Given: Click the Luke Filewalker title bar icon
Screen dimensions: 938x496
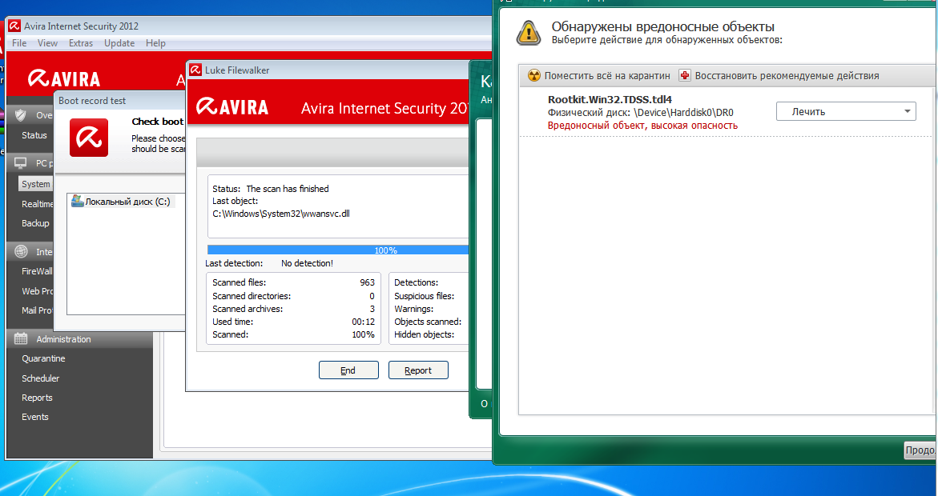Looking at the screenshot, I should click(195, 70).
